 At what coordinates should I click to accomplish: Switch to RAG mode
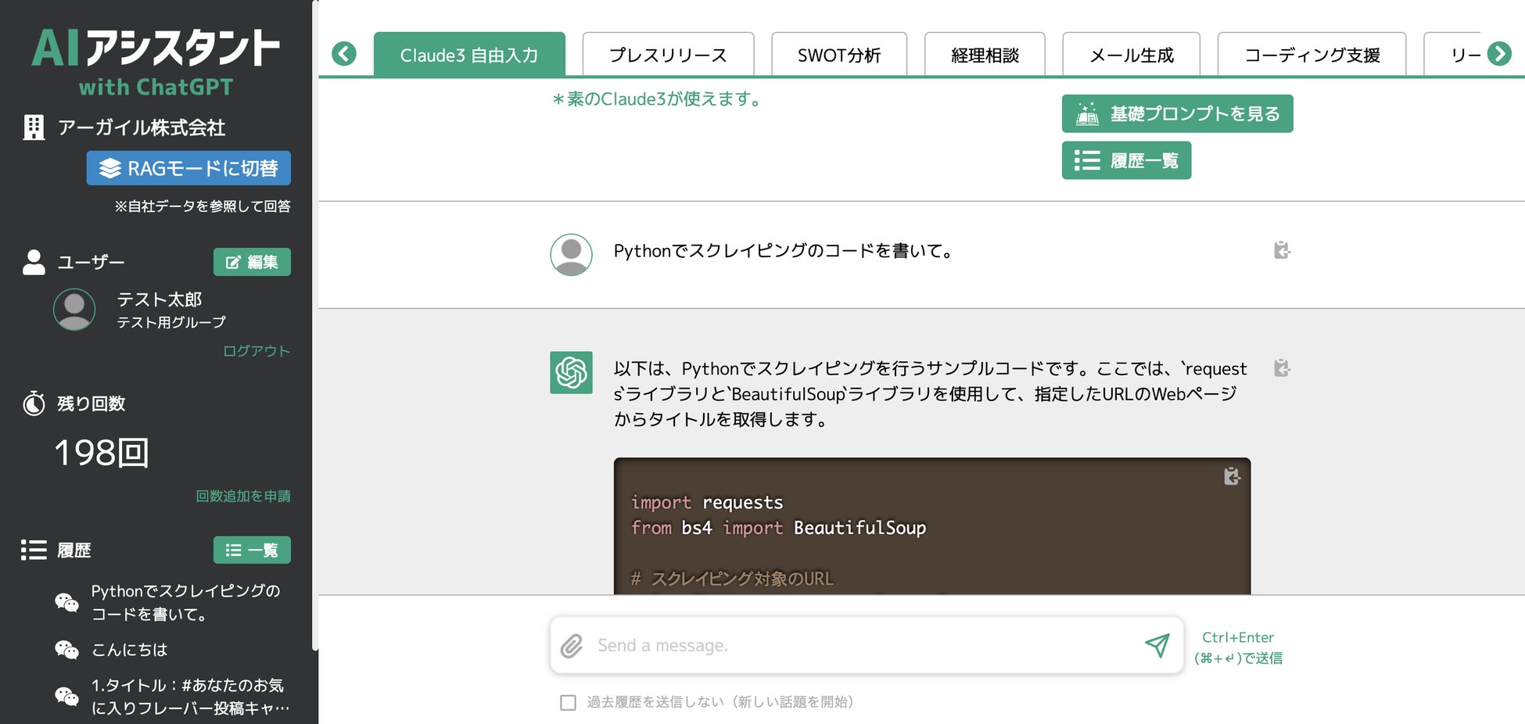pos(188,168)
